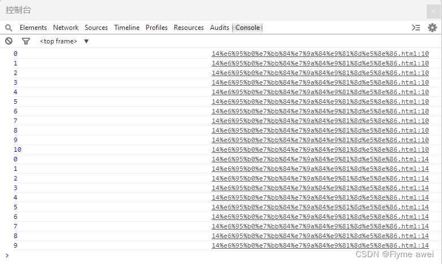Close the 控制台 panel with the X button
The image size is (442, 264).
coord(434,11)
